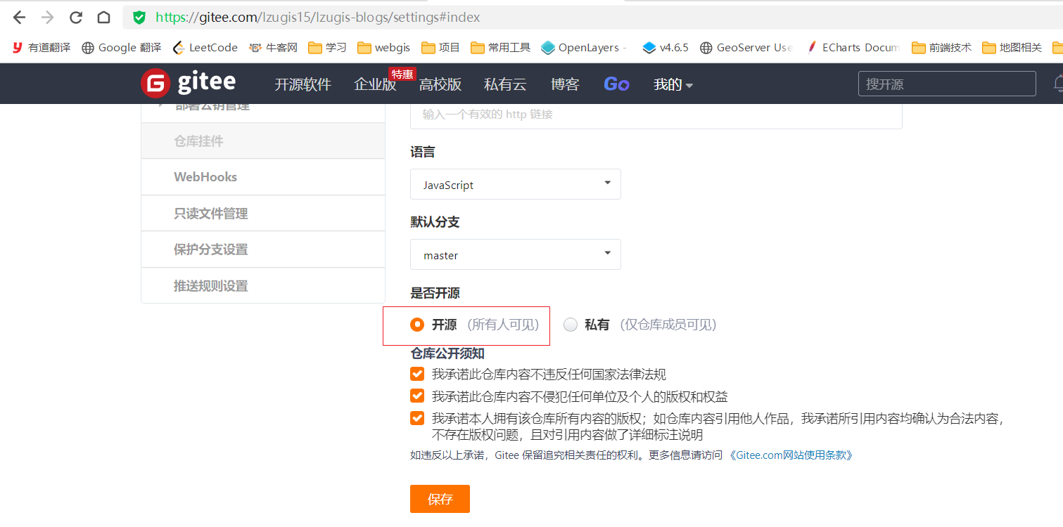The image size is (1063, 527).
Task: Open the 默认分支 dropdown showing master
Action: click(515, 254)
